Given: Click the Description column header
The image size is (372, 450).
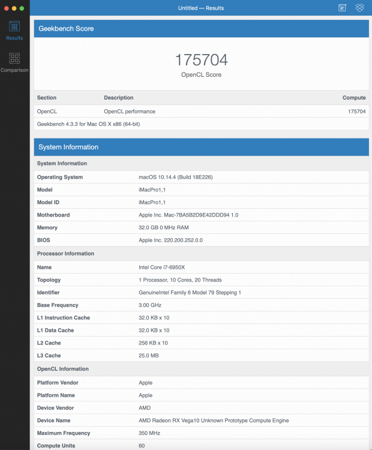Looking at the screenshot, I should 119,98.
